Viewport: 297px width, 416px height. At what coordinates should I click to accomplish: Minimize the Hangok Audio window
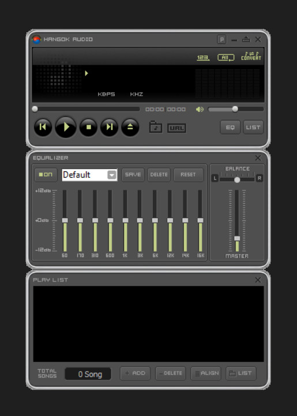234,40
